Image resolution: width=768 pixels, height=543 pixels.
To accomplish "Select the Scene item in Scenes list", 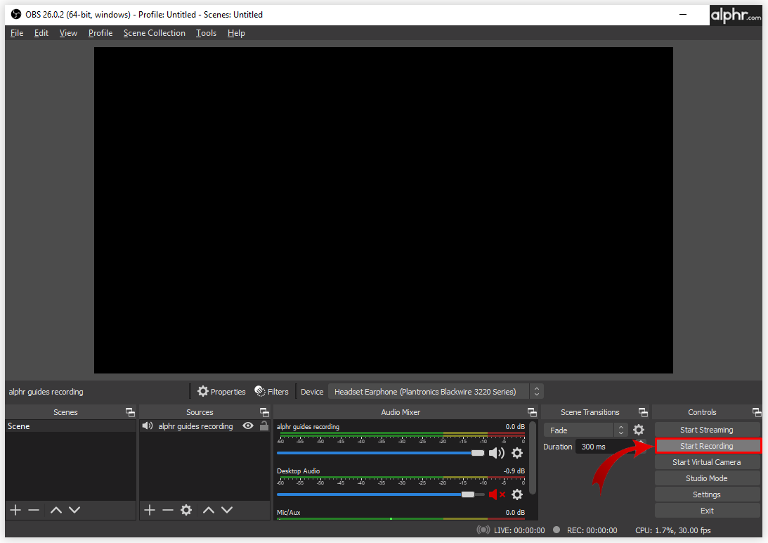I will (x=70, y=426).
